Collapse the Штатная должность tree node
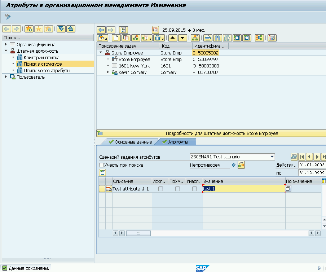 (6, 51)
